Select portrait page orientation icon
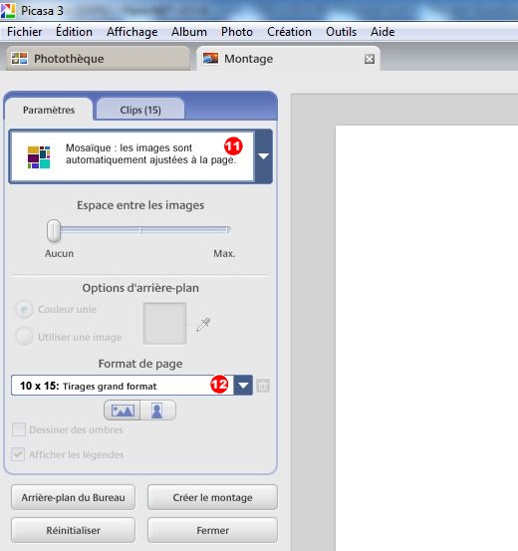 tap(157, 411)
